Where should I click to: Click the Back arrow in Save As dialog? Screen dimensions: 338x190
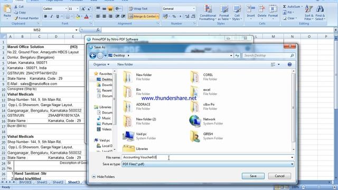tap(93, 55)
